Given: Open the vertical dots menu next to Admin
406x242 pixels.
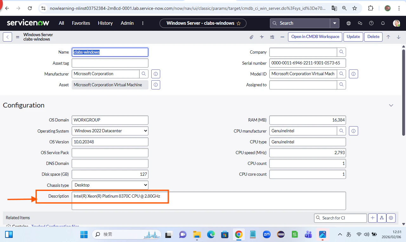Looking at the screenshot, I should [x=143, y=23].
